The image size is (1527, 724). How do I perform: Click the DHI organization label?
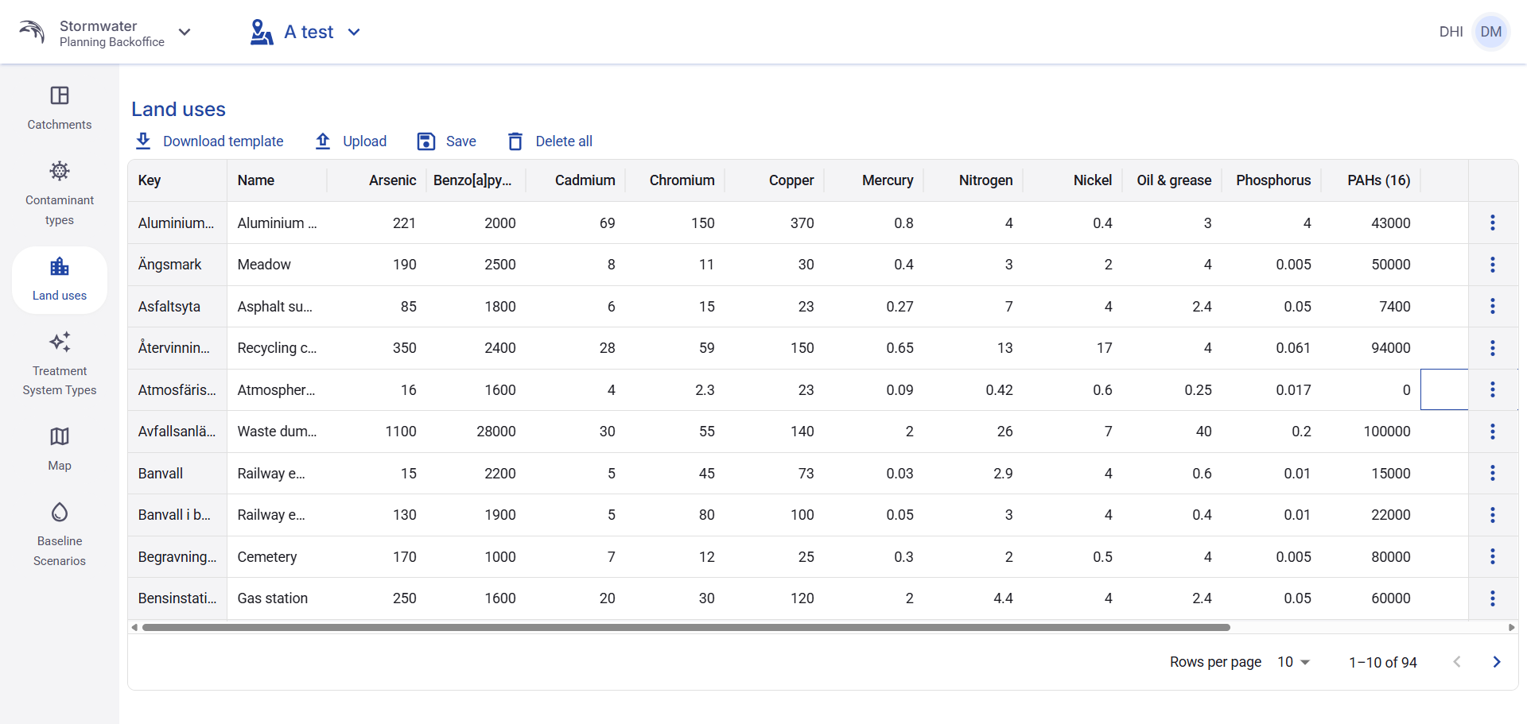pos(1451,32)
